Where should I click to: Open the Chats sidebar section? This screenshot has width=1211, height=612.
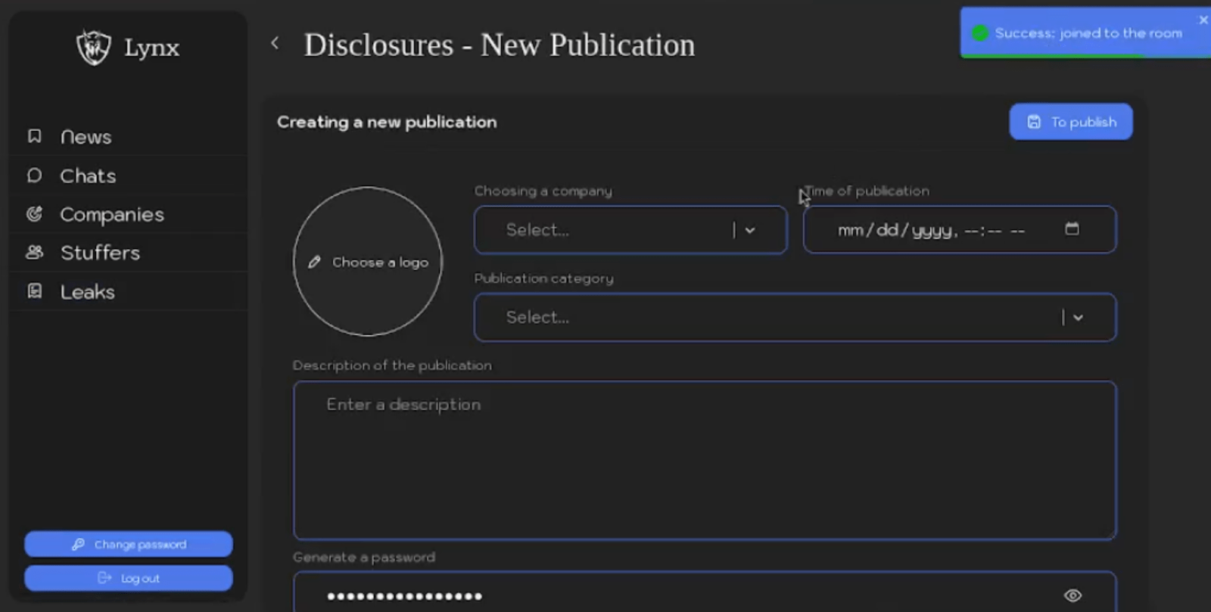click(x=128, y=176)
